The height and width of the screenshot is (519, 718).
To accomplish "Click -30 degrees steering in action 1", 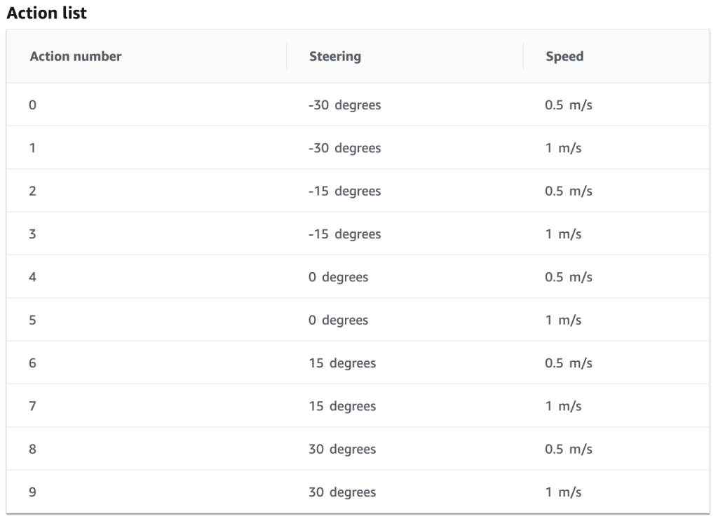I will 344,148.
